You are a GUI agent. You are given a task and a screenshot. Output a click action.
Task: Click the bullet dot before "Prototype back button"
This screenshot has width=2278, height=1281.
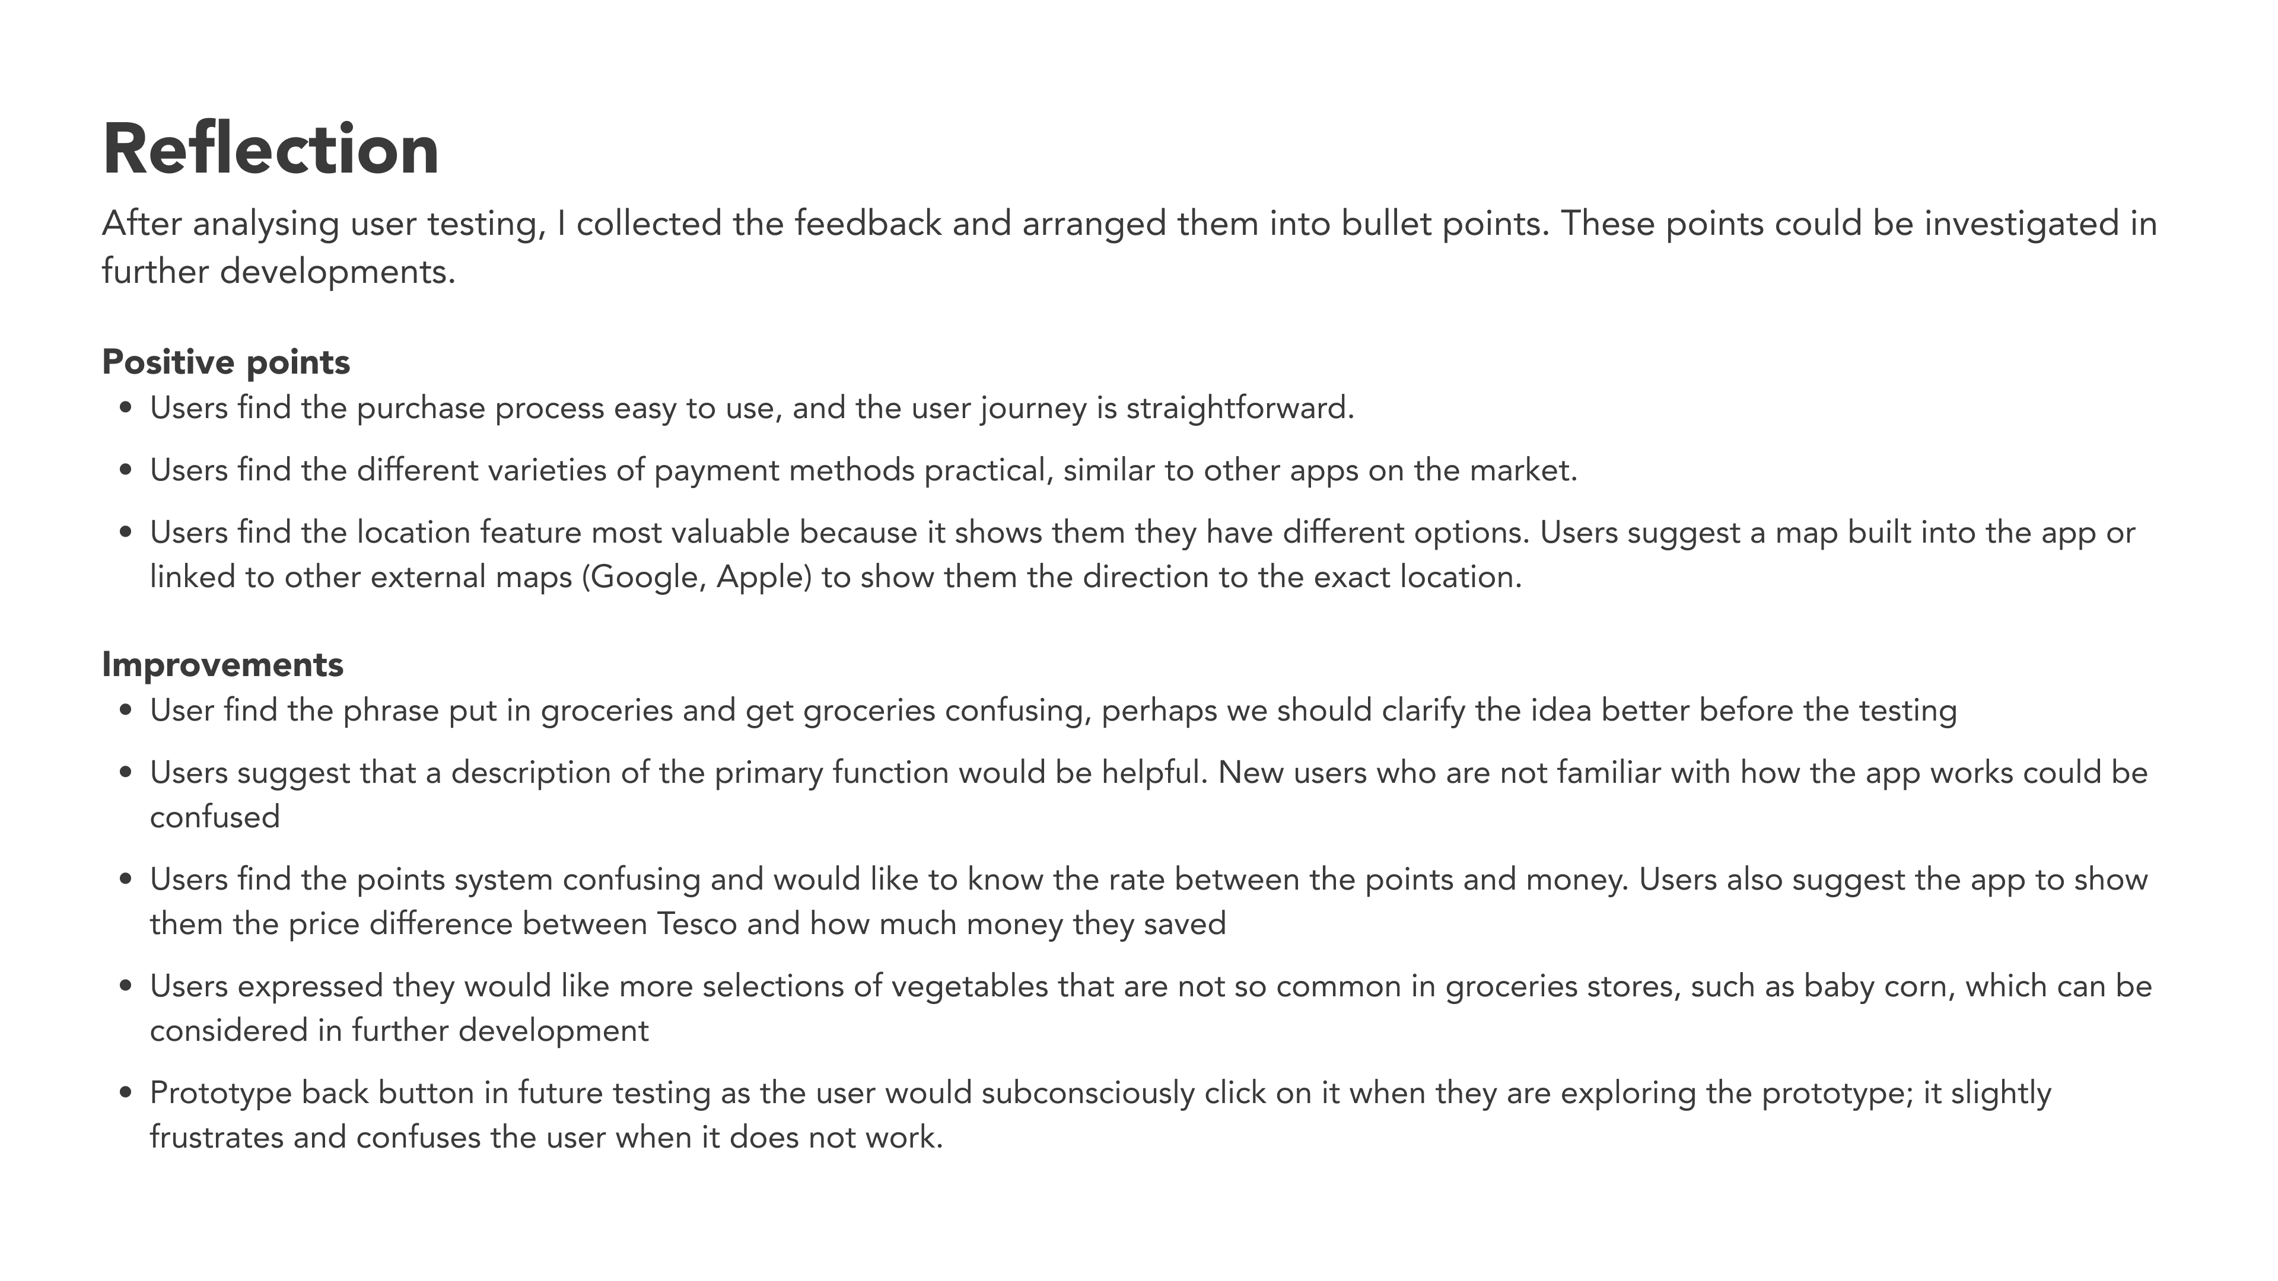126,1094
